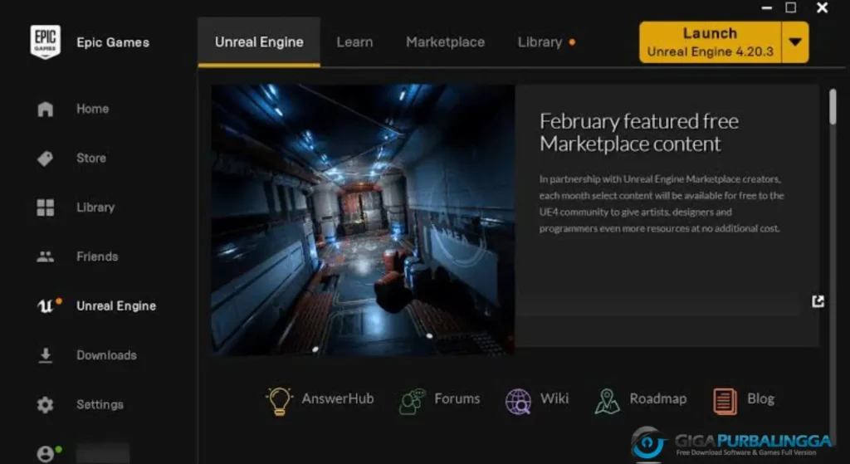Open featured article via external link icon

[818, 301]
